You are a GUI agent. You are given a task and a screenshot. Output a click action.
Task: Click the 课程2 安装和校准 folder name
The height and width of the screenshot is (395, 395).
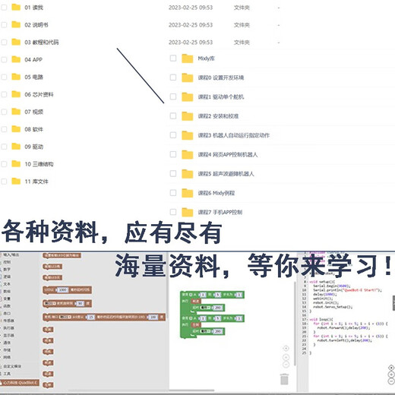pyautogui.click(x=218, y=116)
